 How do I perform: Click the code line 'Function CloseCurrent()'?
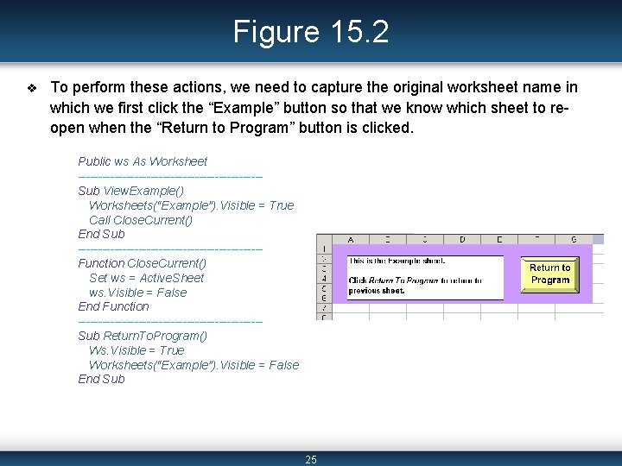click(142, 263)
